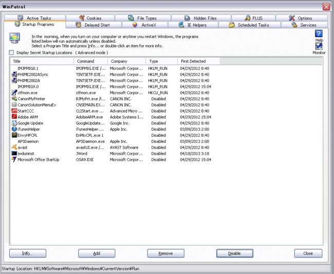Viewport: 334px width, 274px height.
Task: Open the Hidden Files tab label
Action: point(205,18)
